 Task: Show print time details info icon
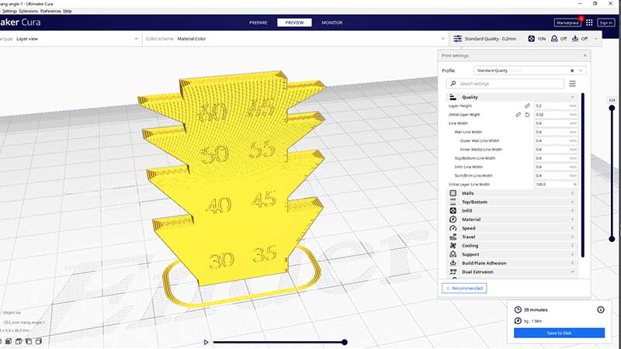point(601,309)
